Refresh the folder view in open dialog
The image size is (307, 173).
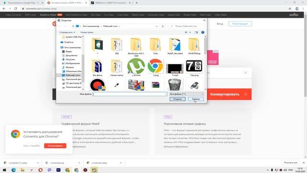[163, 26]
